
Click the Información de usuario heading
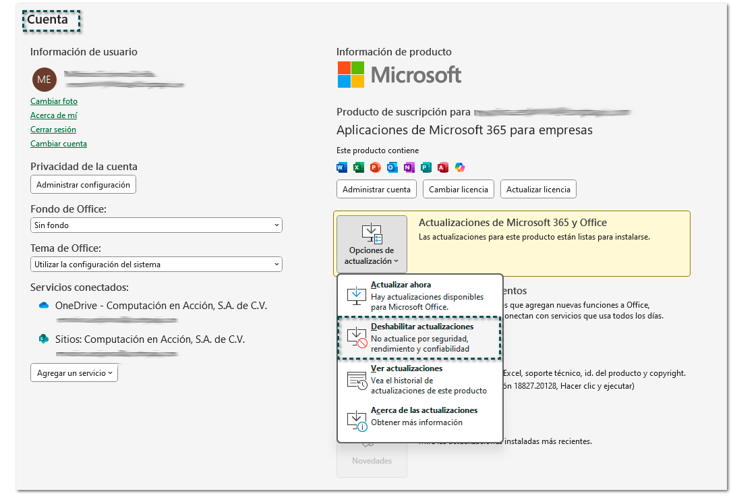[84, 52]
